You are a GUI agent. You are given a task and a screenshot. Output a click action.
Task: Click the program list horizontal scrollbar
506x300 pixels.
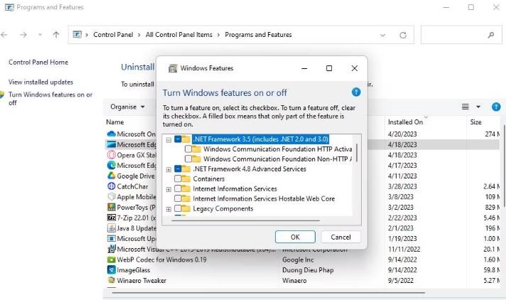point(269,293)
